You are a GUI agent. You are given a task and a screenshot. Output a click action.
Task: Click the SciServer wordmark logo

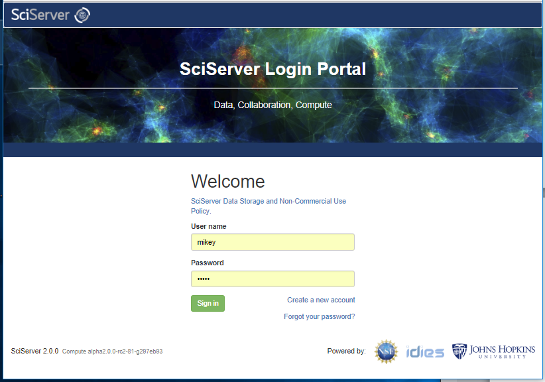pyautogui.click(x=40, y=15)
